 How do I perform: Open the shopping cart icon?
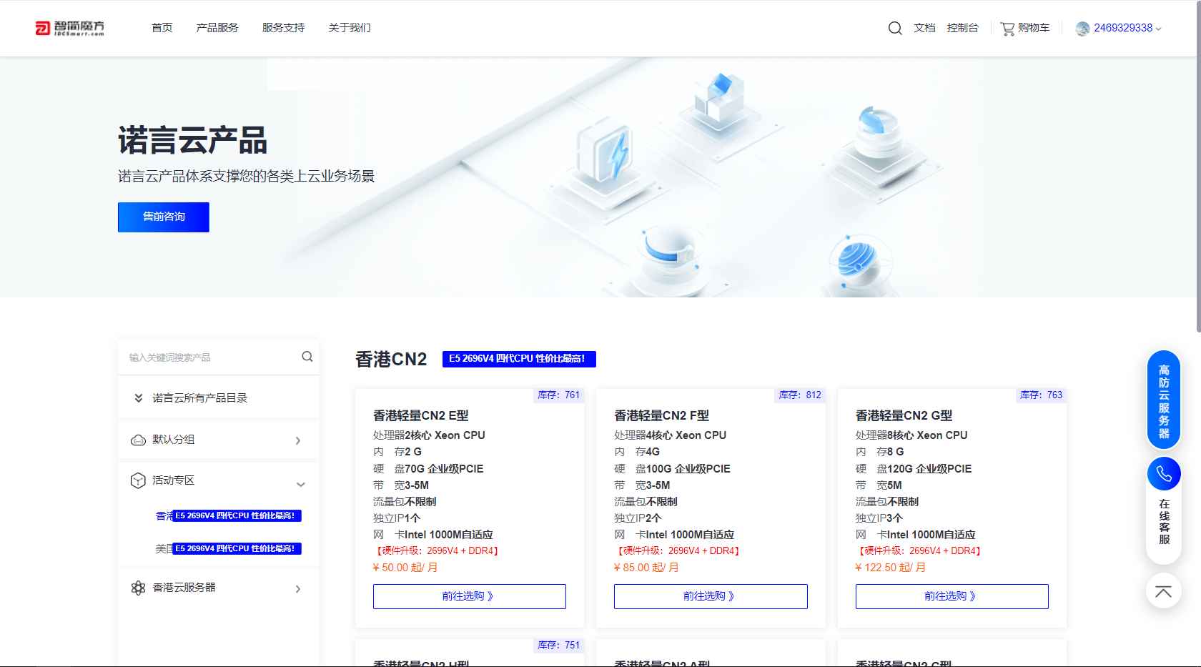point(1007,29)
